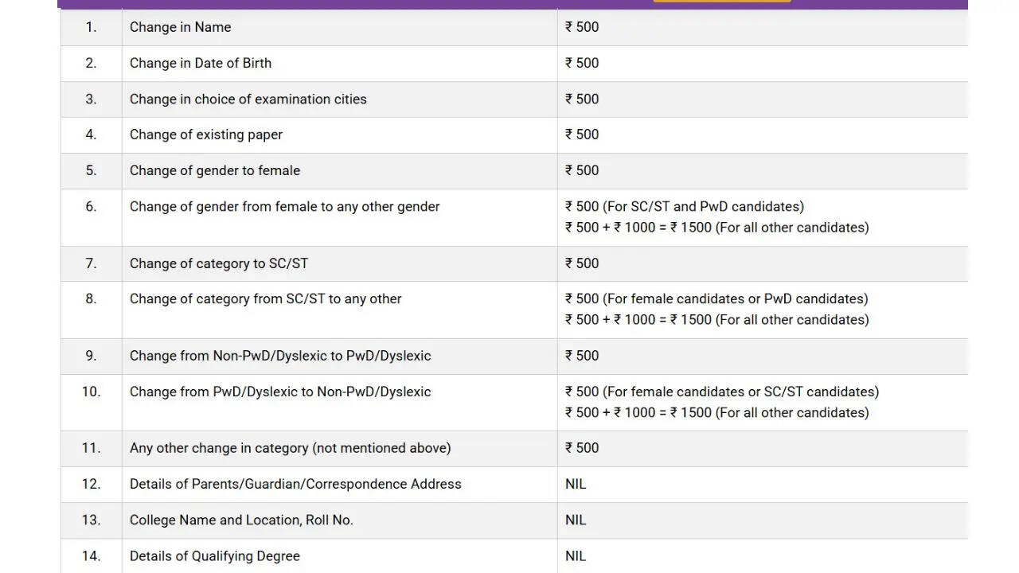
Task: Select the 'Change in Date of Birth' cell
Action: (x=201, y=63)
